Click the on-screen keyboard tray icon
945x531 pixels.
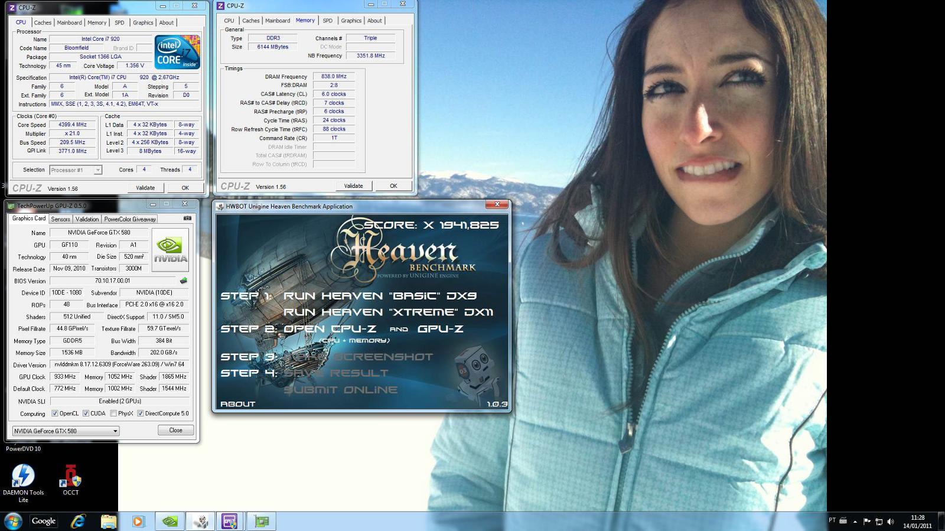click(843, 520)
